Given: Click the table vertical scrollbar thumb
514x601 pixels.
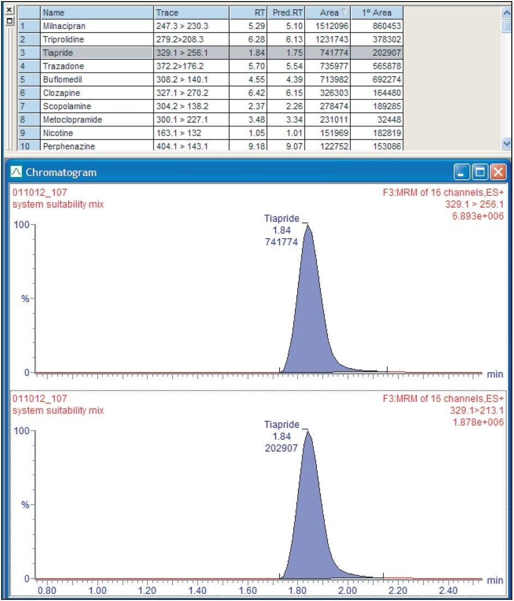Looking at the screenshot, I should [x=506, y=26].
